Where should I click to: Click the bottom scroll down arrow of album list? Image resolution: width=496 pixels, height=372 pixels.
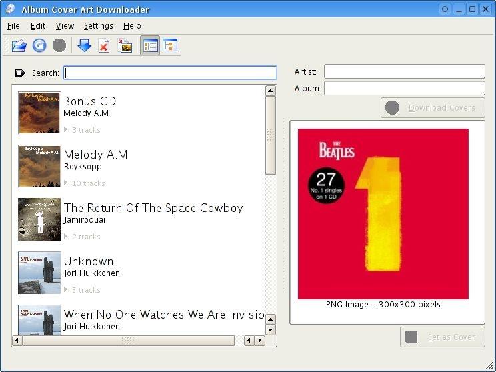pos(270,330)
